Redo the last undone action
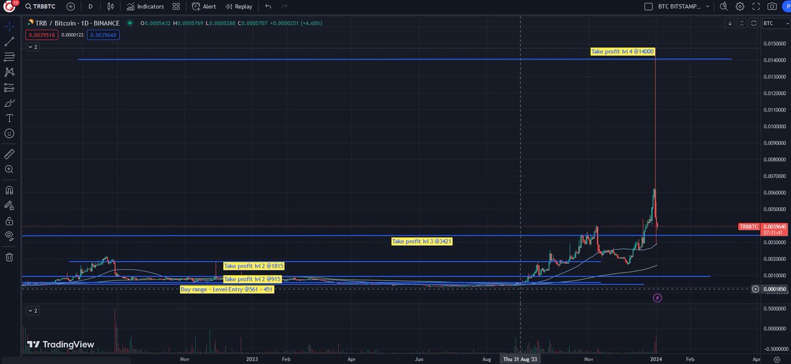This screenshot has width=791, height=364. point(284,6)
